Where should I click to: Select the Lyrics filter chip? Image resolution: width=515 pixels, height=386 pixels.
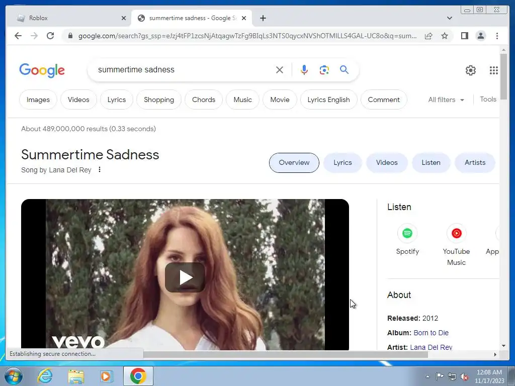pyautogui.click(x=117, y=100)
